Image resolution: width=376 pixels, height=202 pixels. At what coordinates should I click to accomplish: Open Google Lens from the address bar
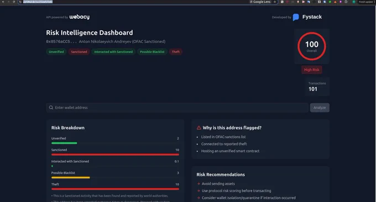260,2
